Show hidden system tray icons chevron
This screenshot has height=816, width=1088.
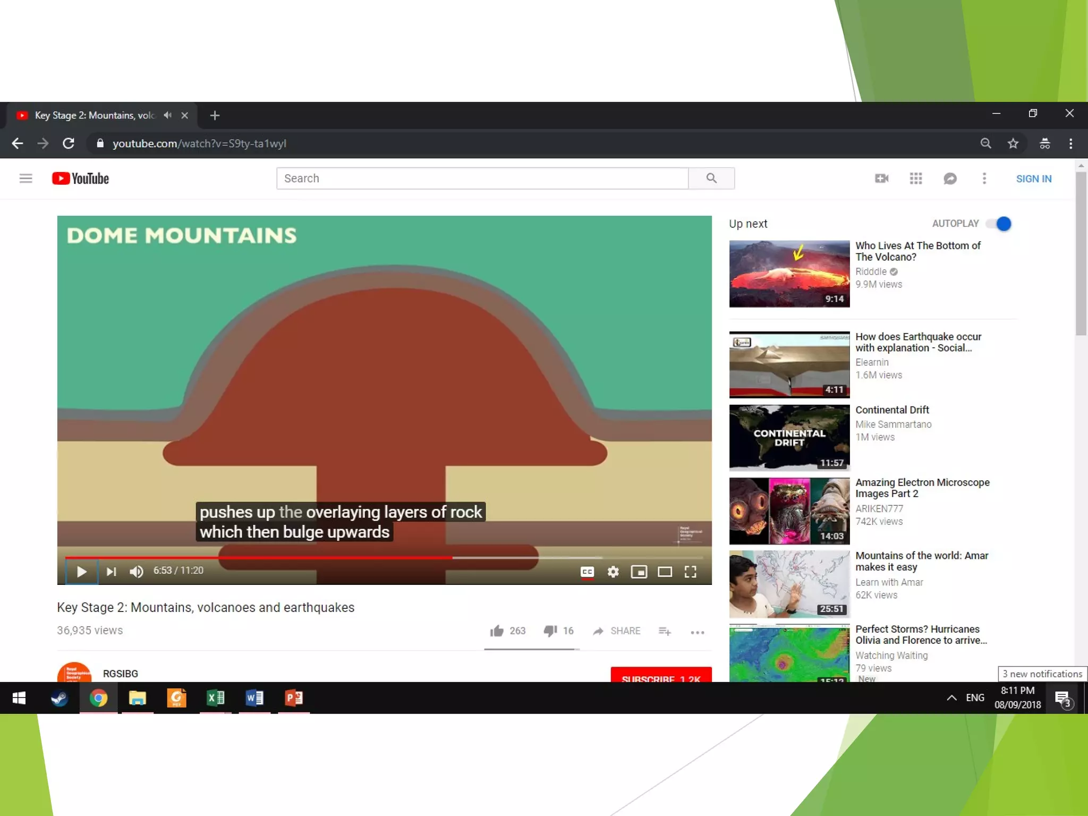(951, 698)
